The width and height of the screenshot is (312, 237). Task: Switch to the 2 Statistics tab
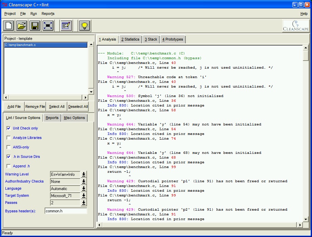click(x=130, y=39)
